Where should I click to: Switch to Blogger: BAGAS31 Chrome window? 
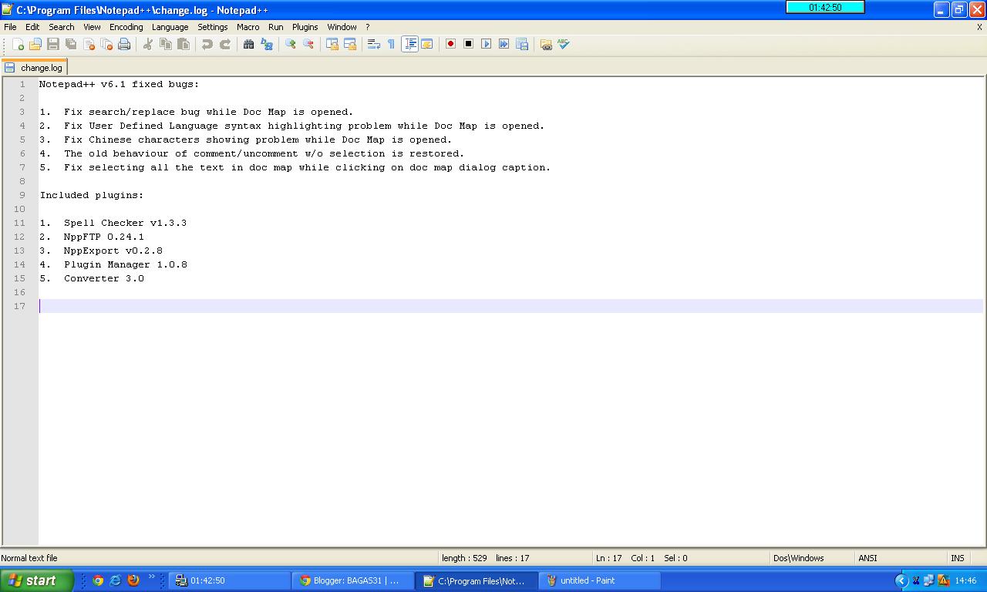click(353, 580)
